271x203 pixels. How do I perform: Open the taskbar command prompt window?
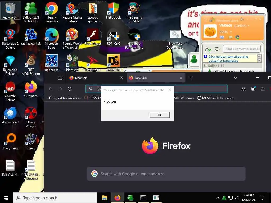(143, 198)
